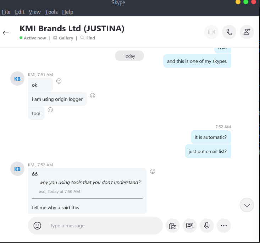Image resolution: width=260 pixels, height=243 pixels.
Task: React to the 'tool' message
Action: coord(50,110)
